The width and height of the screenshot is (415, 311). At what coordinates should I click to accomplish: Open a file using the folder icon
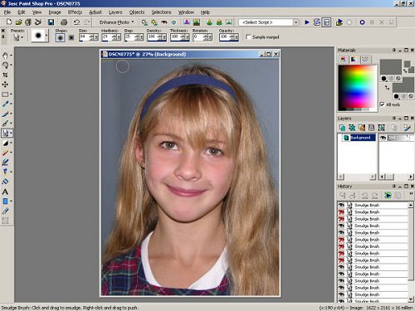coord(18,22)
